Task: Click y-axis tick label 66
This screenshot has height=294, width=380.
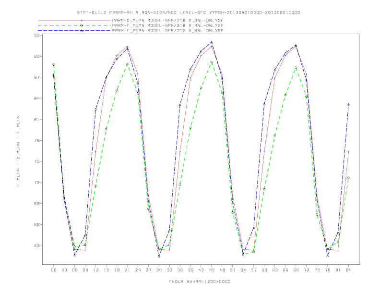Action: pos(37,225)
